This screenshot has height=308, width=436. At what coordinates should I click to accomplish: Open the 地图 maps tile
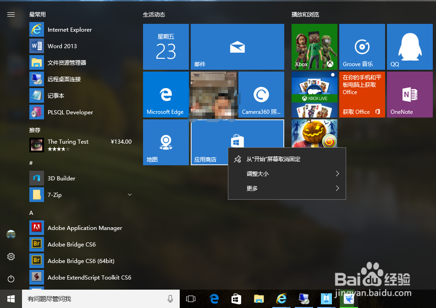coord(166,142)
